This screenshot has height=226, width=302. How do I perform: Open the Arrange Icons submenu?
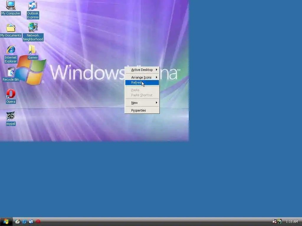point(142,77)
